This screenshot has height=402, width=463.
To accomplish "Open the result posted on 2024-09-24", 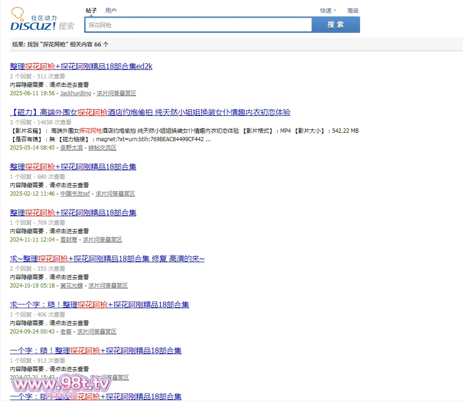I will click(99, 304).
